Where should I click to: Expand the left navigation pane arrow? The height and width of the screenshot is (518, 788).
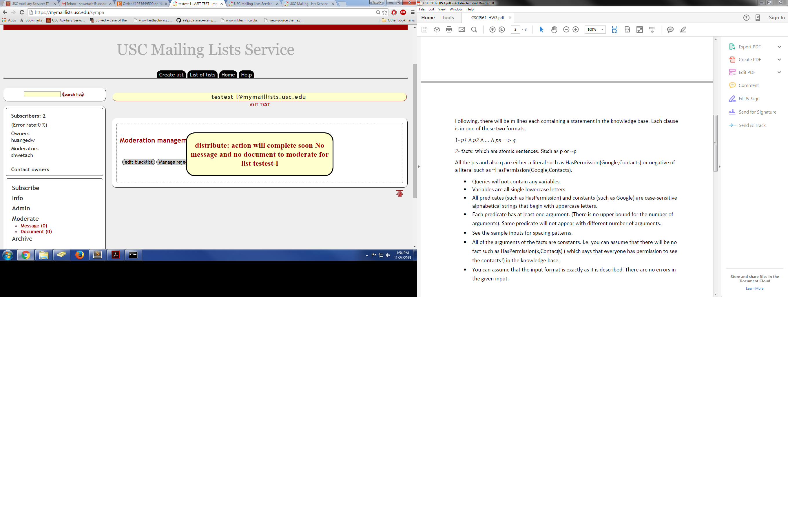tap(419, 167)
